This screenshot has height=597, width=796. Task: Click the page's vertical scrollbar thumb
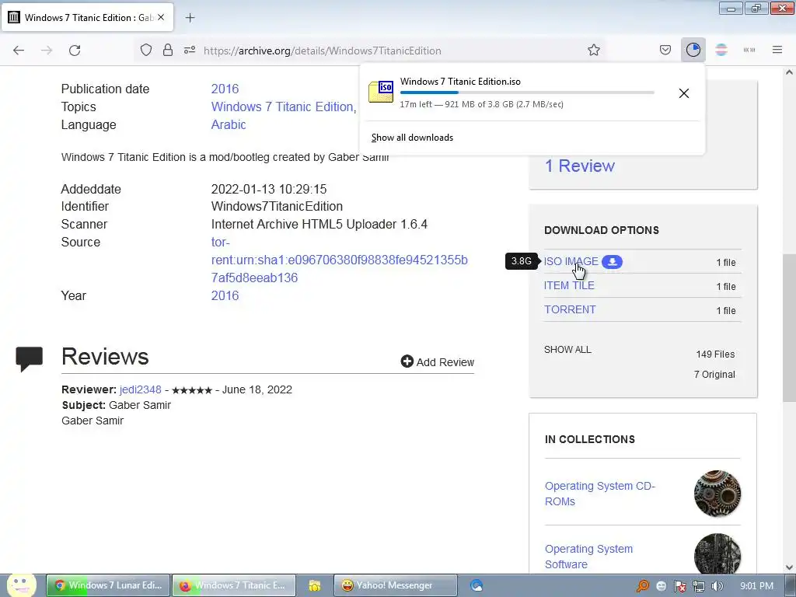click(789, 327)
